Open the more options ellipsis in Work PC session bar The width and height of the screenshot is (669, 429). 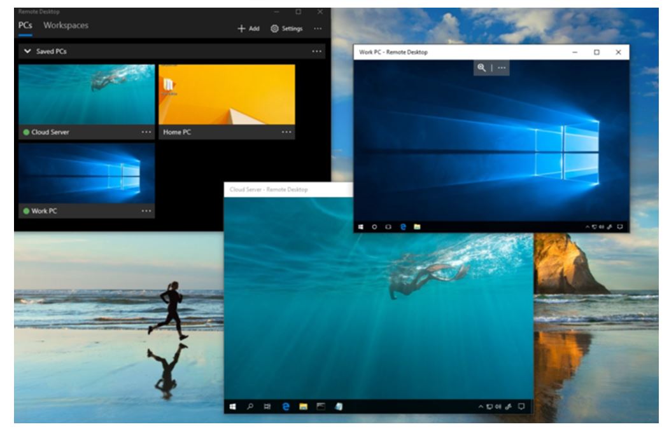point(502,68)
